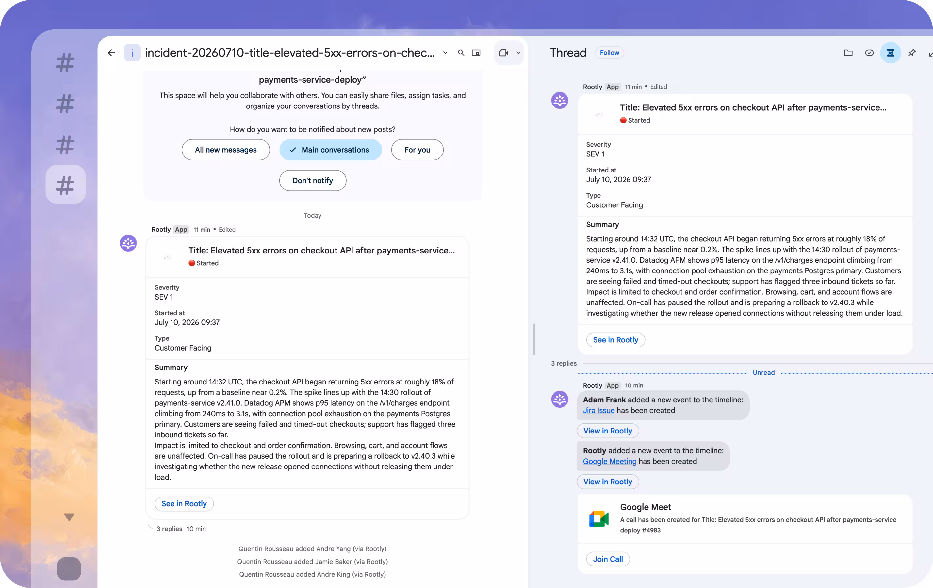933x588 pixels.
Task: Click the red Started status in main message
Action: tap(204, 263)
